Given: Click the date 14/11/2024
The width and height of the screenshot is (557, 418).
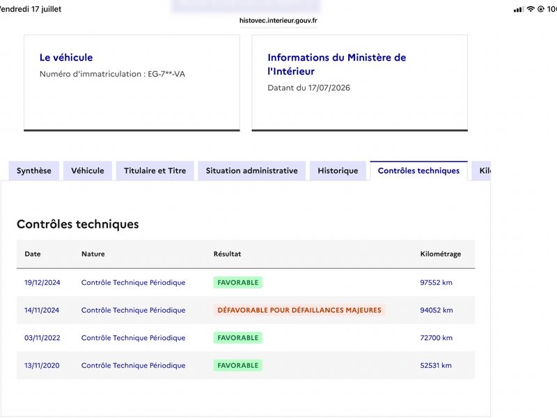Looking at the screenshot, I should coord(42,310).
